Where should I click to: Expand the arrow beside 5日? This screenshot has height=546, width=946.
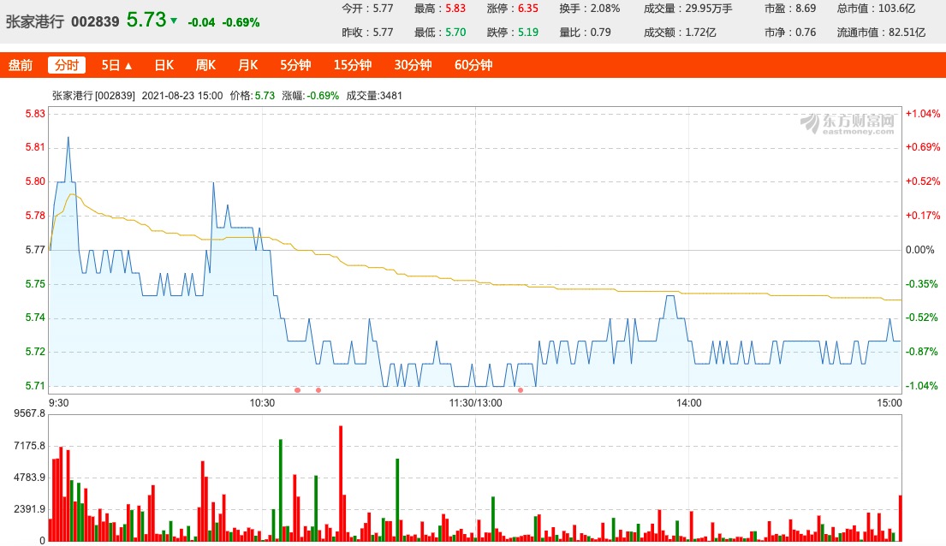point(128,66)
